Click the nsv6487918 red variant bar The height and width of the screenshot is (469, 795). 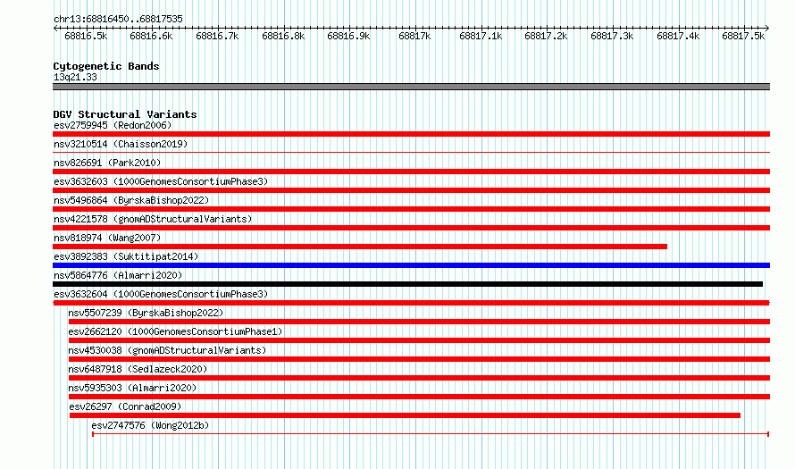pyautogui.click(x=419, y=378)
